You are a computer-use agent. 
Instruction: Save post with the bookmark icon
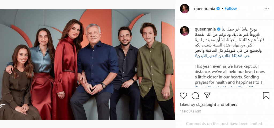point(266,96)
